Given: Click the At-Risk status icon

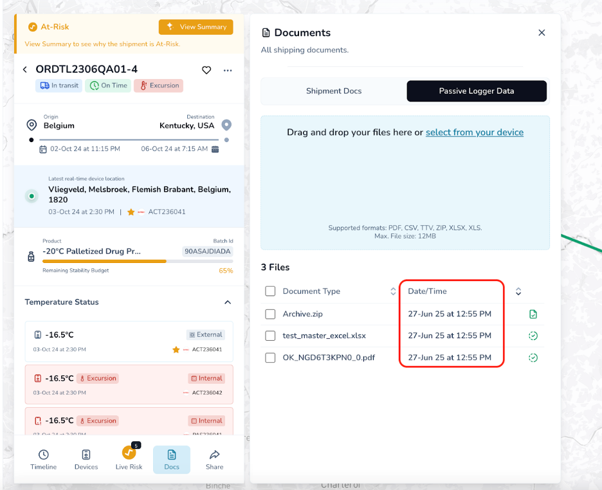Looking at the screenshot, I should coord(33,27).
